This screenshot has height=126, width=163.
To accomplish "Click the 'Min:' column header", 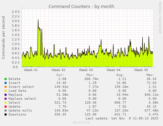I will [x=90, y=75].
